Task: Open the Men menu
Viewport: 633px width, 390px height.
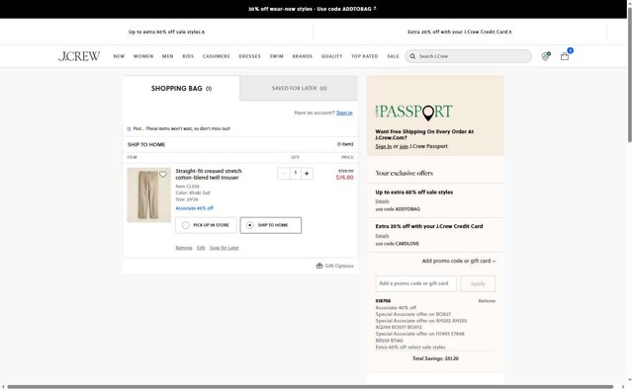Action: [x=167, y=56]
